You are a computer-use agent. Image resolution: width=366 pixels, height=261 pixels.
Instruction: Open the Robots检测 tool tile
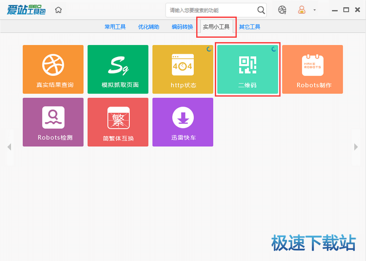coord(53,122)
